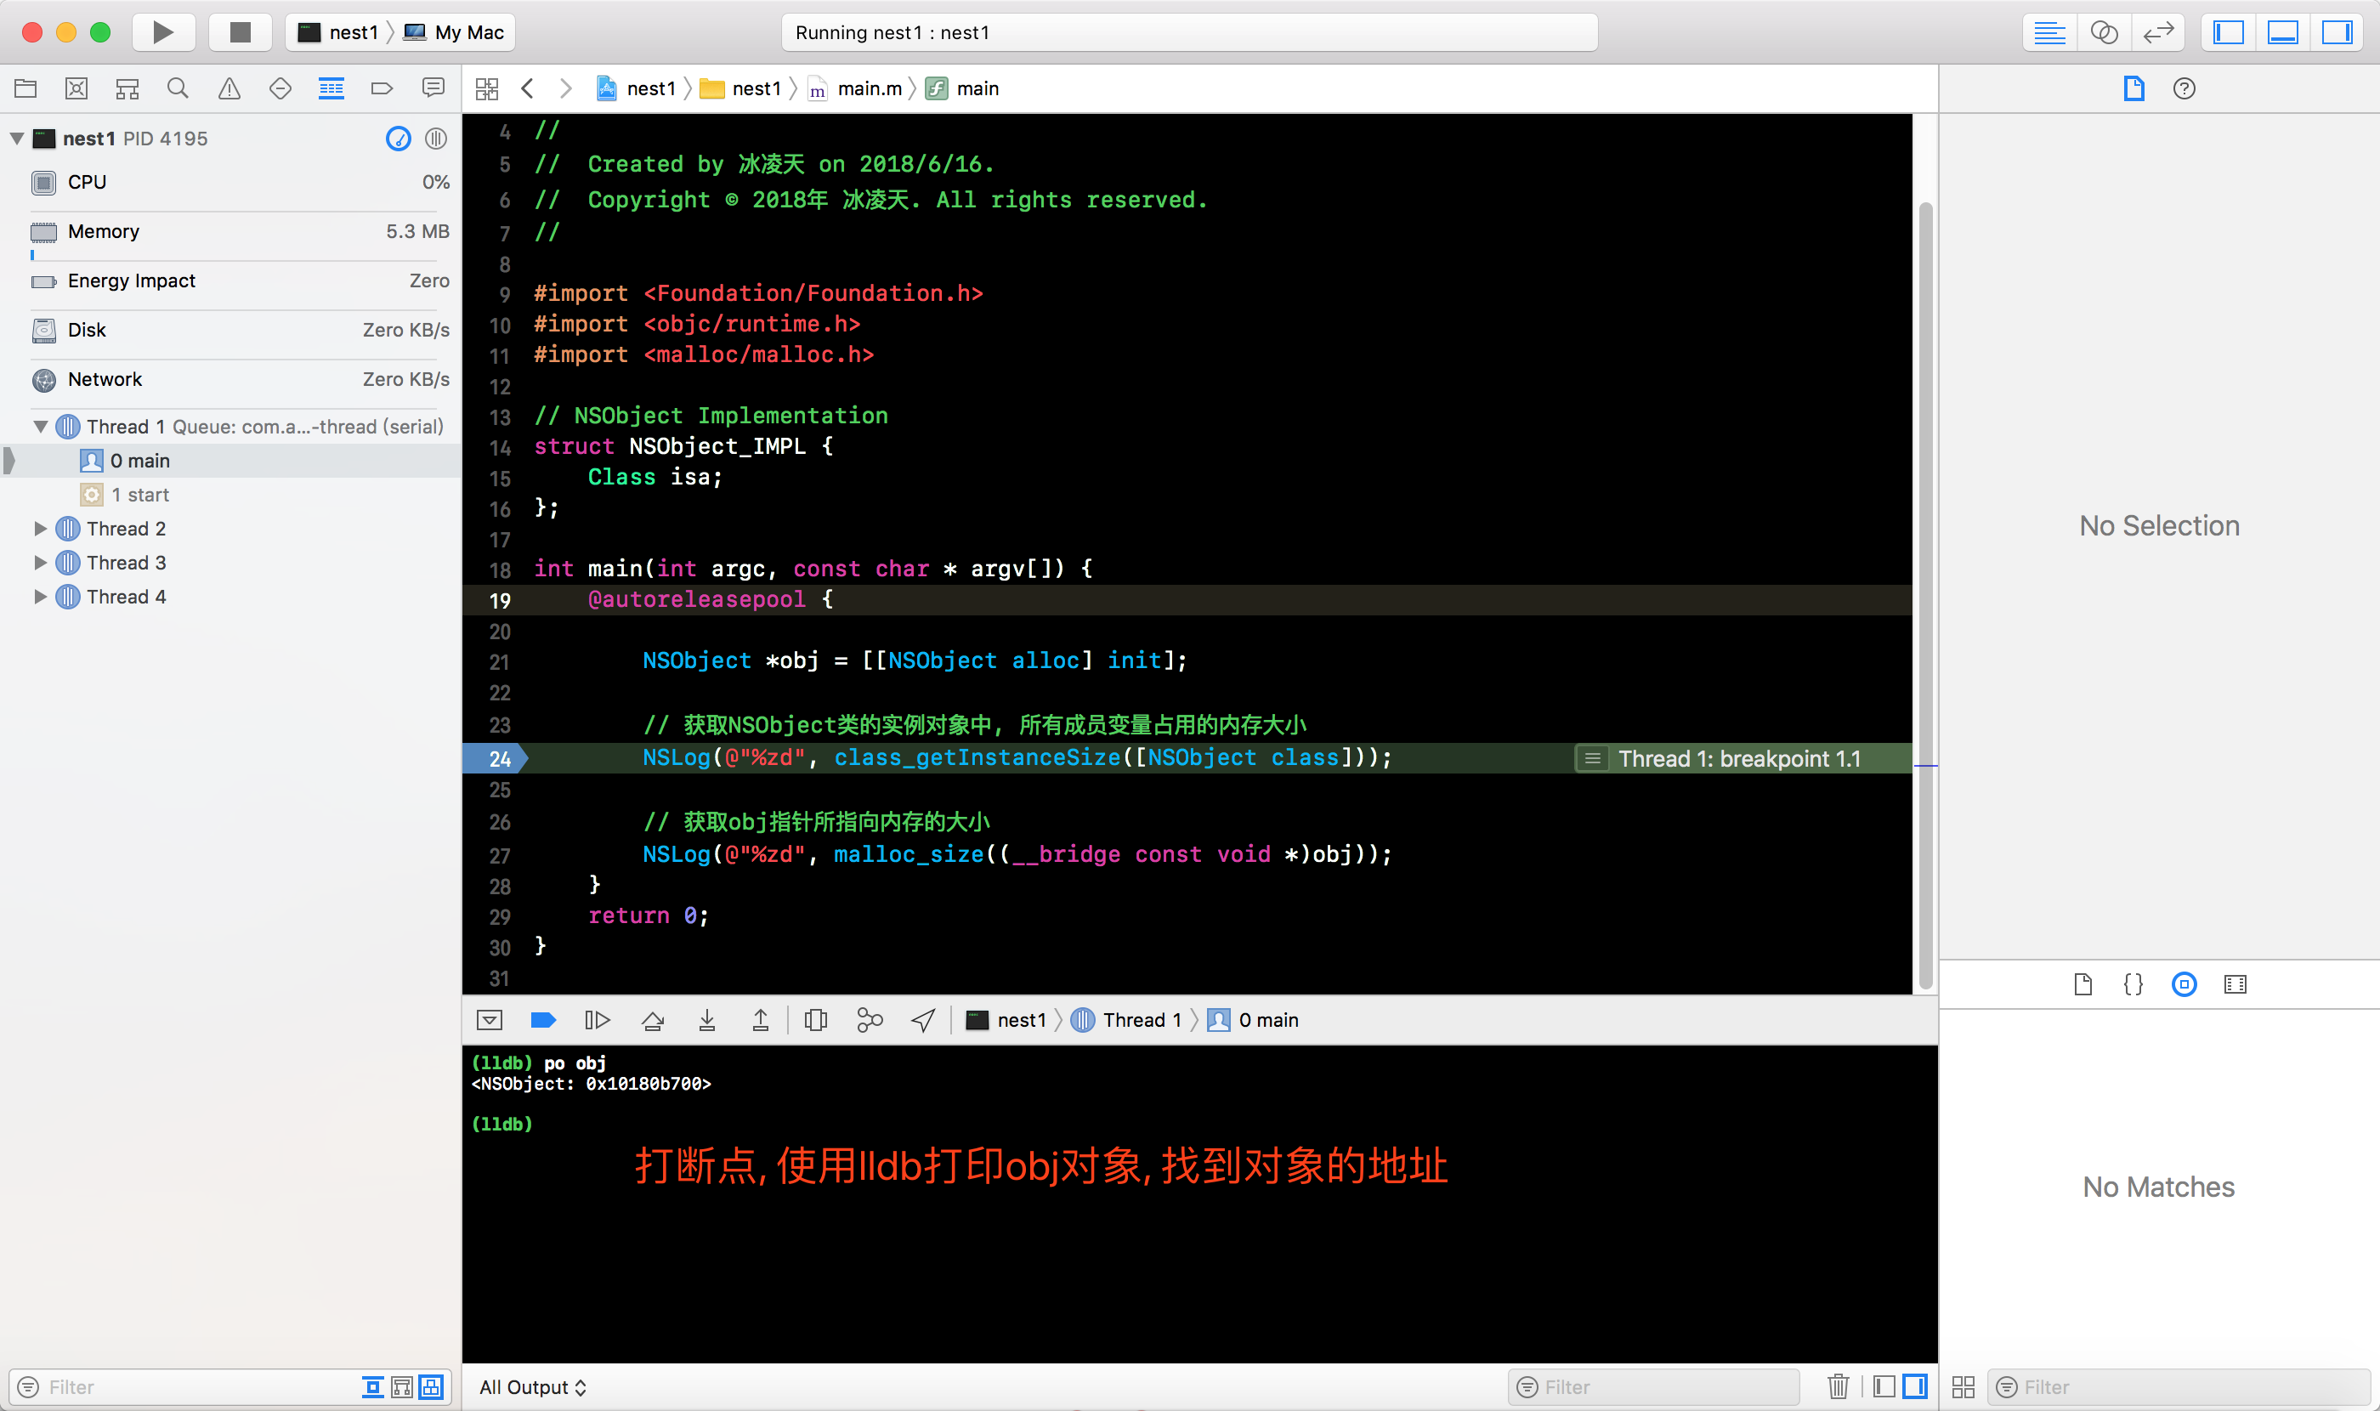This screenshot has height=1411, width=2380.
Task: Open the All Output dropdown
Action: 532,1386
